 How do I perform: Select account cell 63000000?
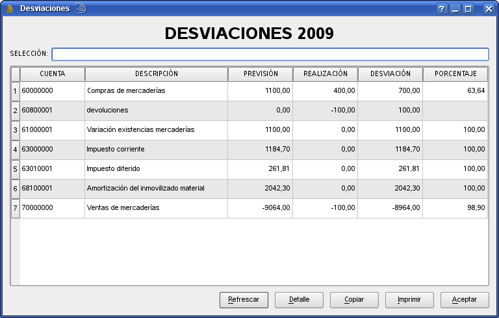point(53,150)
